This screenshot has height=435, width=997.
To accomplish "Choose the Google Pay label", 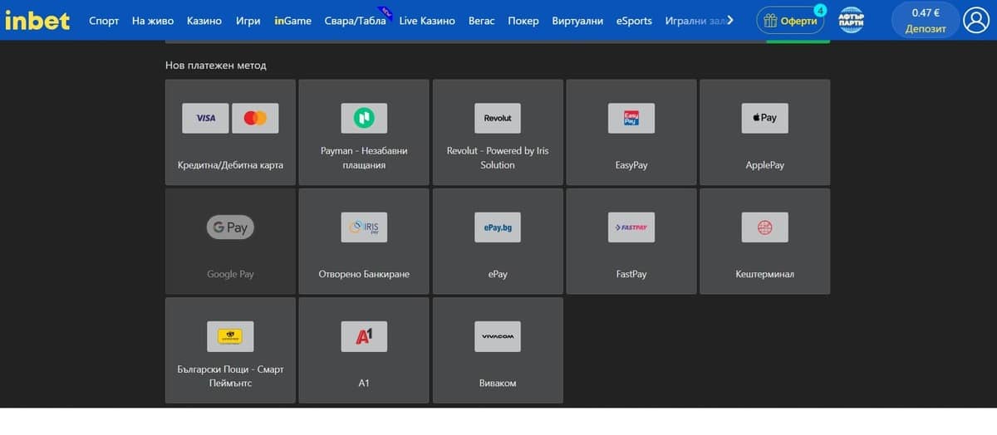I will pos(230,274).
